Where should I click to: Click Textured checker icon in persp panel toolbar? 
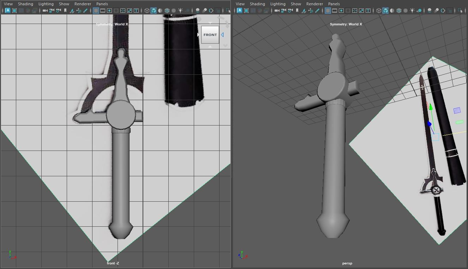click(x=405, y=11)
